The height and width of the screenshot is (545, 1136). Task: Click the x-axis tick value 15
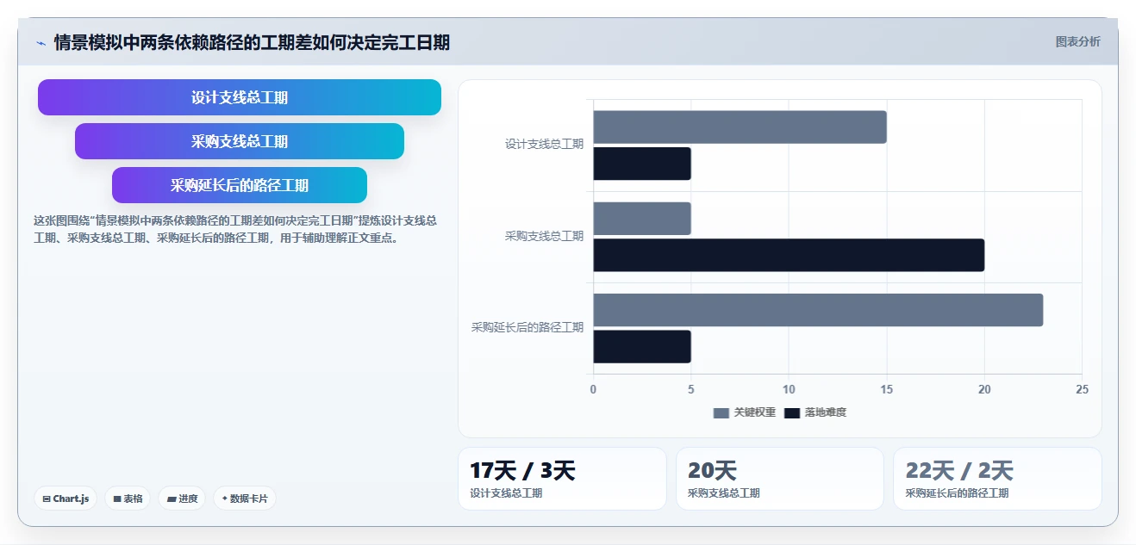886,389
